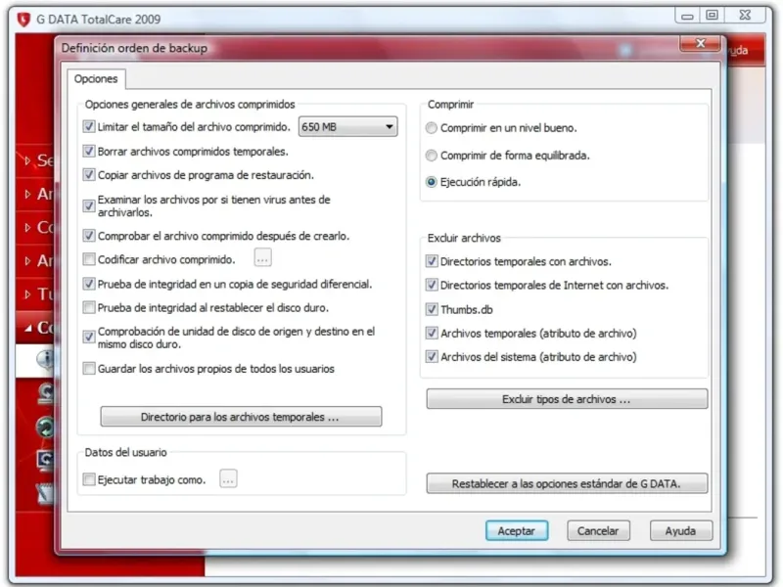The width and height of the screenshot is (783, 587).
Task: Collapse the open Co section under Tu in sidebar
Action: (x=36, y=328)
